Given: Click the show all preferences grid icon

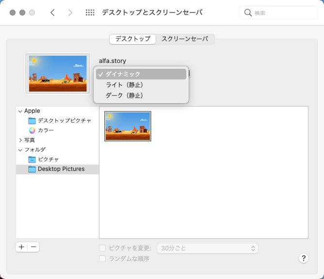Looking at the screenshot, I should (90, 13).
